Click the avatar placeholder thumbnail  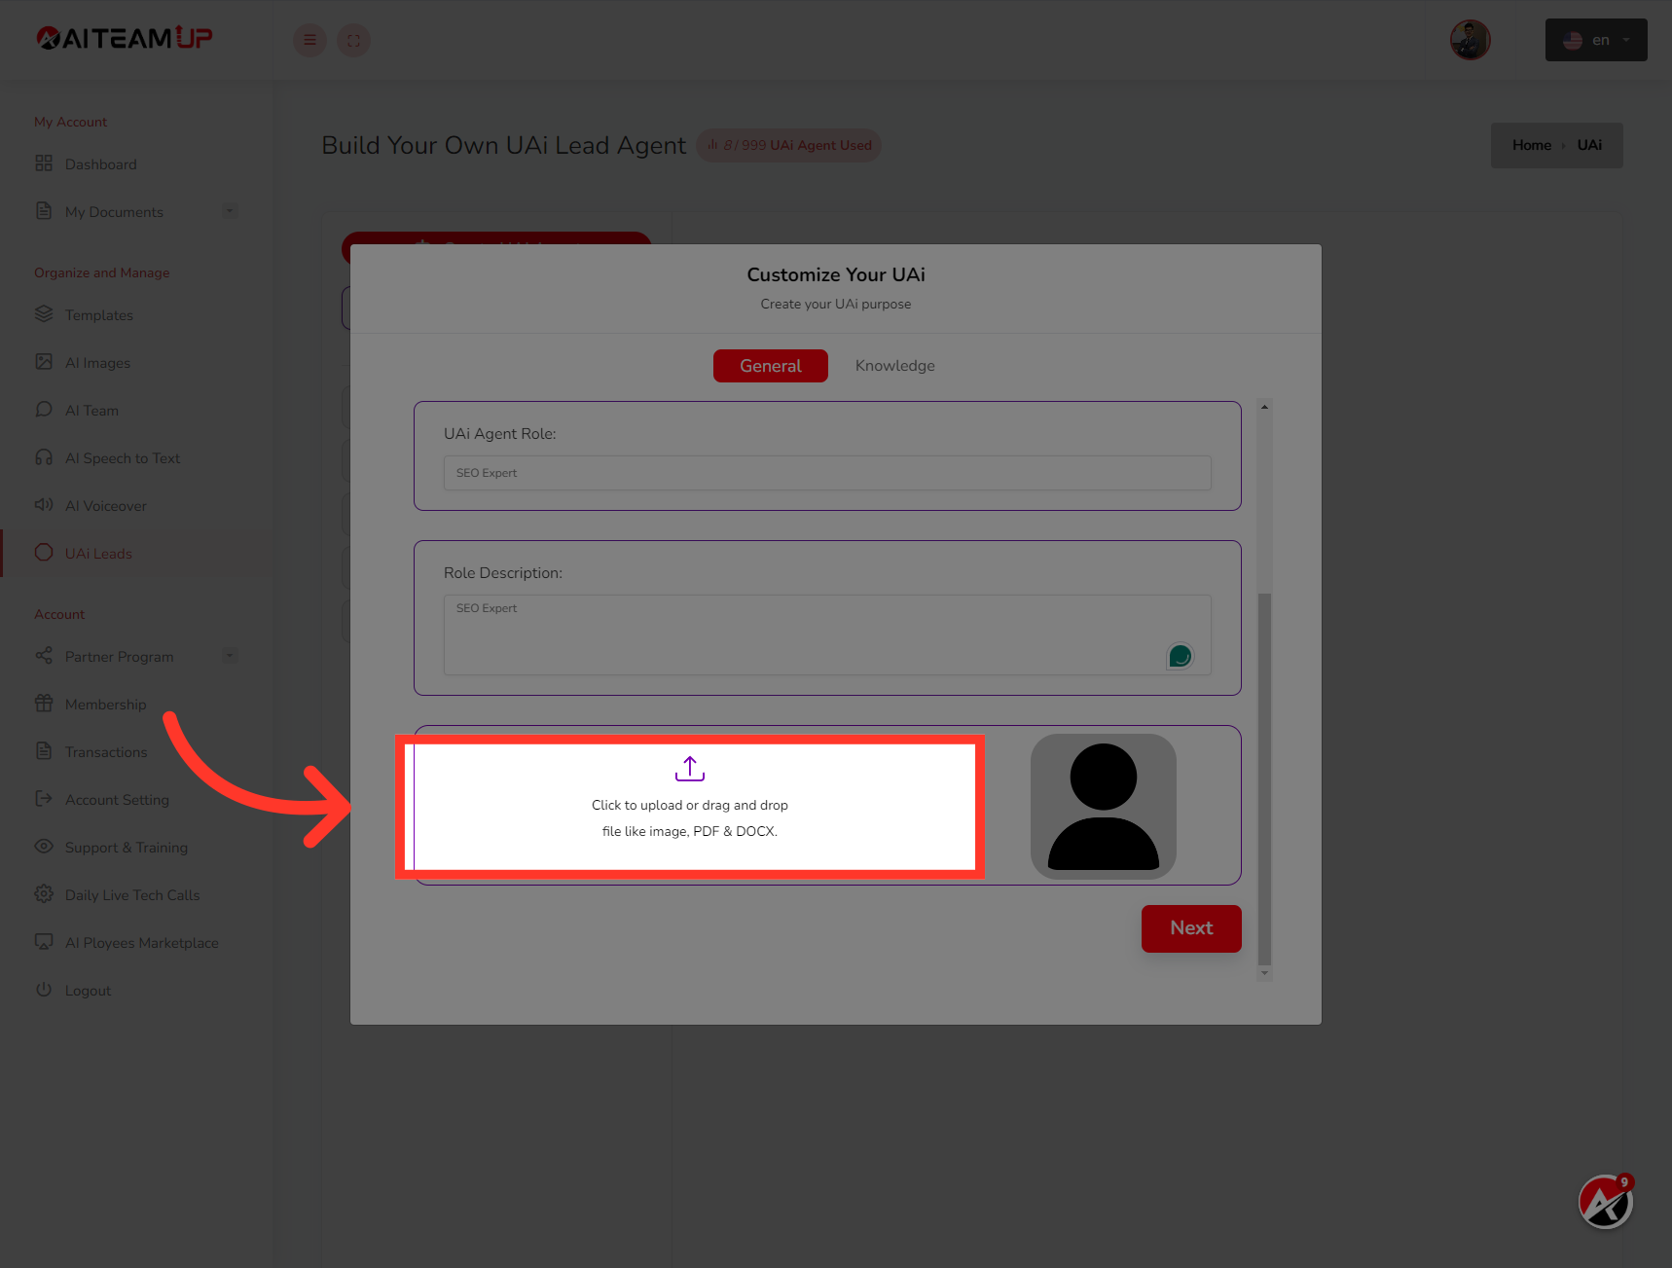click(x=1104, y=807)
